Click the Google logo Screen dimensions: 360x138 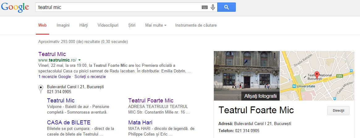[x=15, y=7]
